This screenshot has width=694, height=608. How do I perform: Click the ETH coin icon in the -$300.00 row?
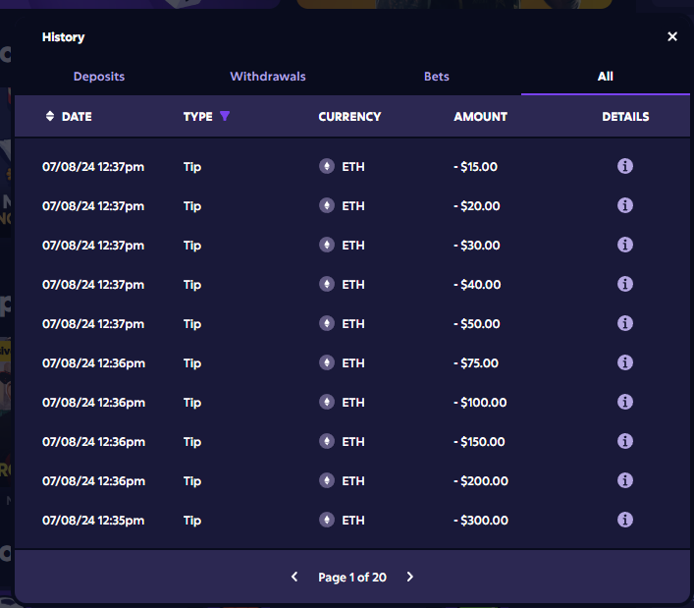(x=327, y=520)
